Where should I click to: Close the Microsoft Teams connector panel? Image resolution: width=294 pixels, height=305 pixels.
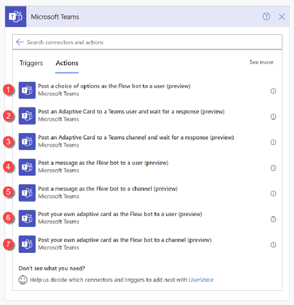point(282,17)
